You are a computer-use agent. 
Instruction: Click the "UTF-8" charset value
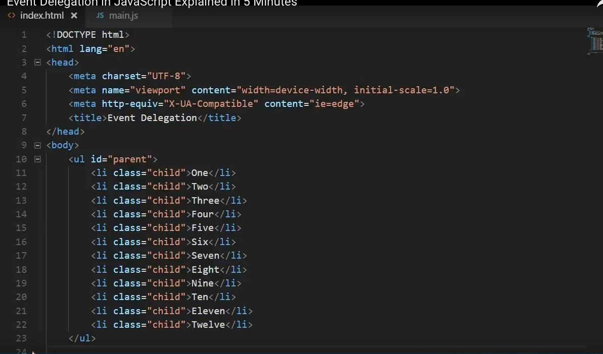click(166, 76)
